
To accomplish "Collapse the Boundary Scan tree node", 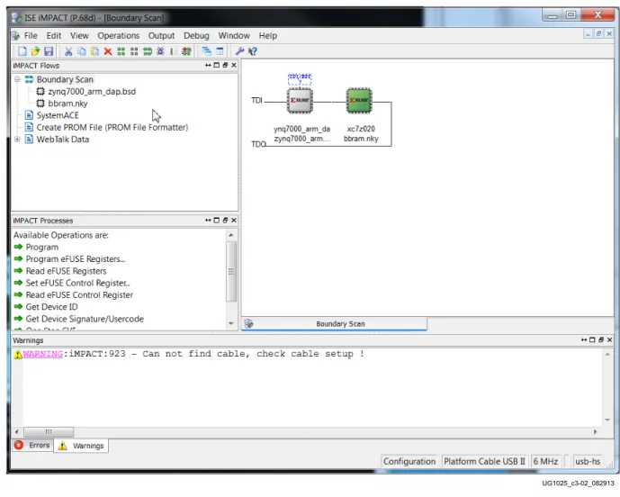I will 17,79.
